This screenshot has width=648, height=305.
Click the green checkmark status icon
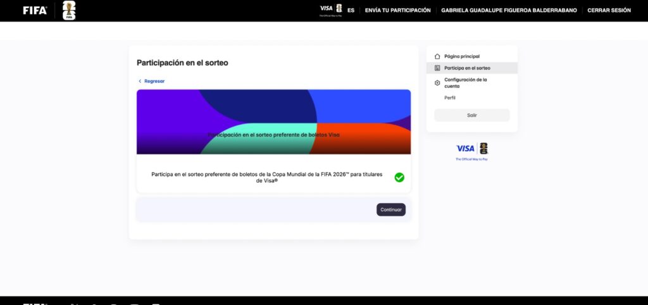(399, 177)
